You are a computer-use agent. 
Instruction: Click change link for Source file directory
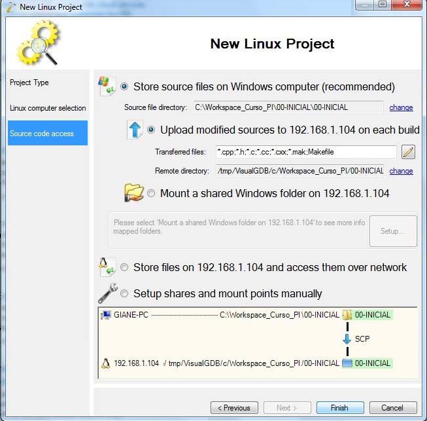click(401, 107)
